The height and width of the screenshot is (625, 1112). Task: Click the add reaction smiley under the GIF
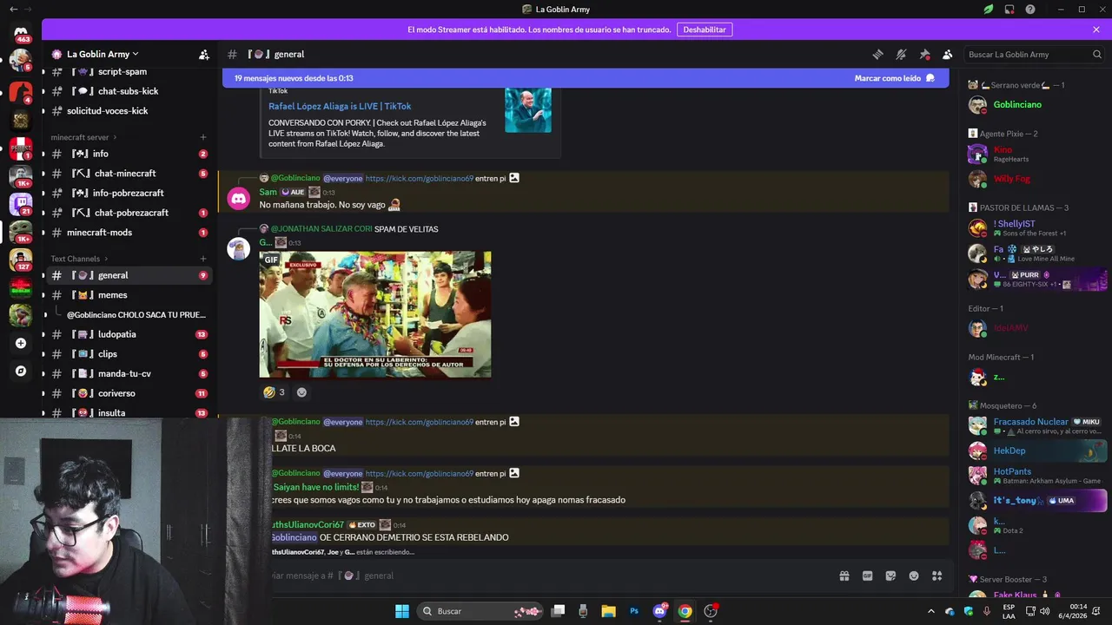point(301,392)
